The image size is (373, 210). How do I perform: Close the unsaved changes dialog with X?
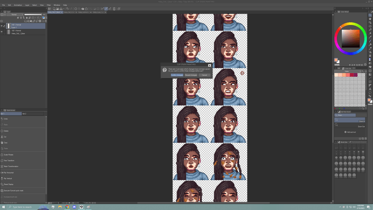[x=209, y=65]
